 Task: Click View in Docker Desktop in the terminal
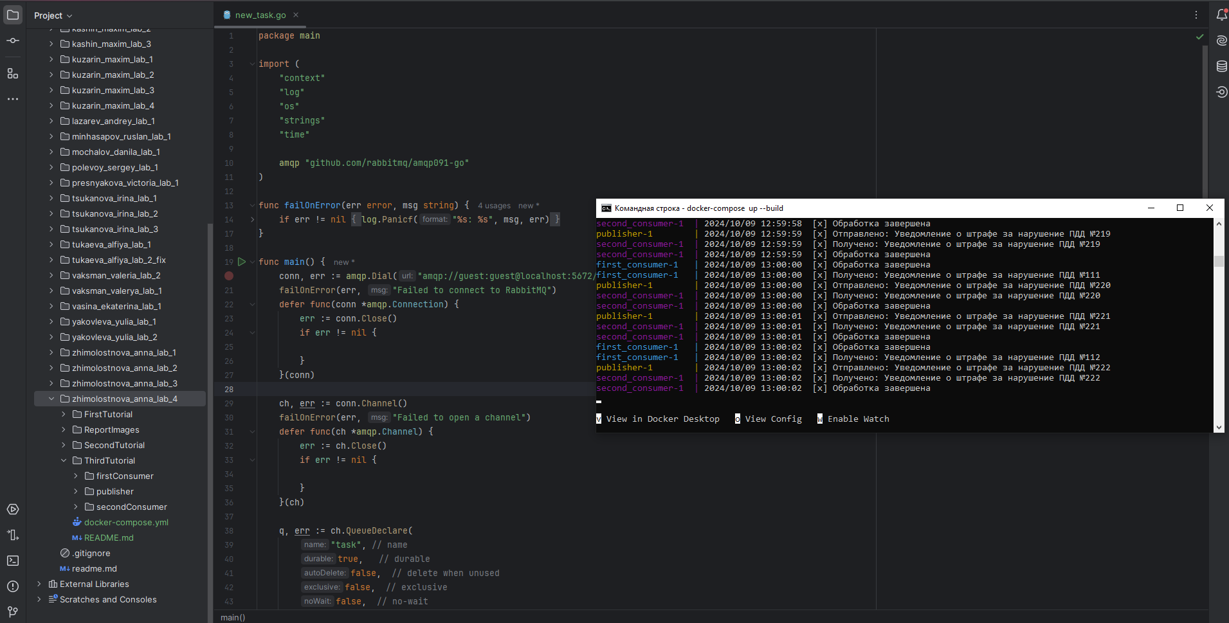click(x=663, y=419)
